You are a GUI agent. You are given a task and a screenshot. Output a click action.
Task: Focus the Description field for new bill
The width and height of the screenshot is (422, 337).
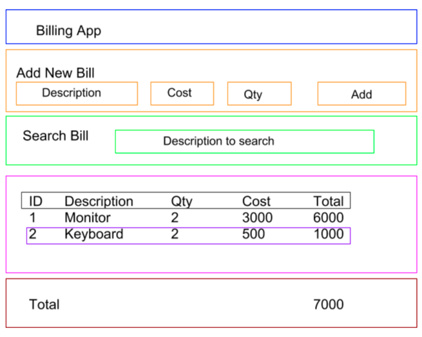(77, 93)
